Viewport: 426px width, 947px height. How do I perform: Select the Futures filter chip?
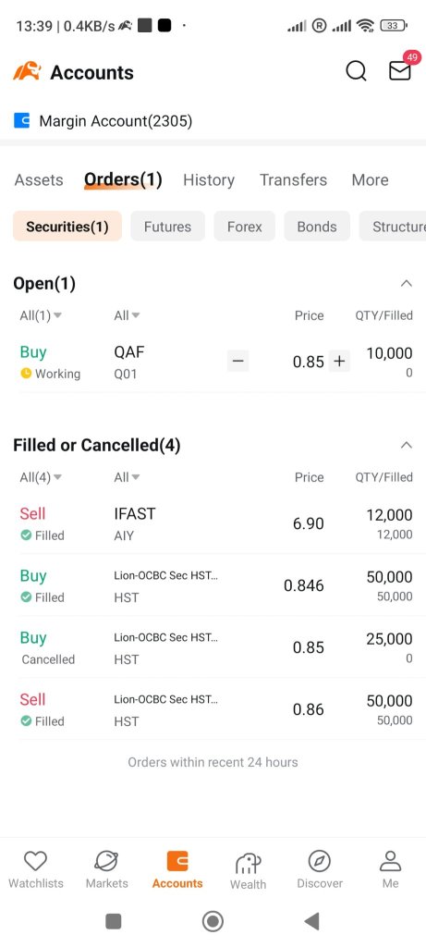point(168,227)
